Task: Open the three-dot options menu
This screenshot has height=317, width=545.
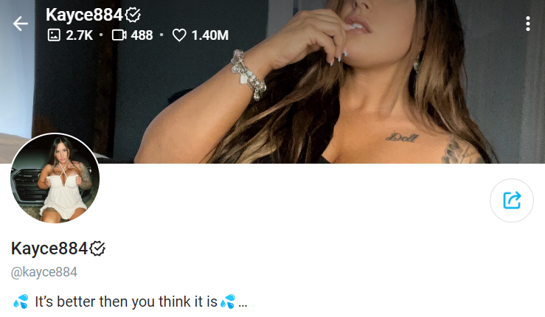Action: pos(527,24)
